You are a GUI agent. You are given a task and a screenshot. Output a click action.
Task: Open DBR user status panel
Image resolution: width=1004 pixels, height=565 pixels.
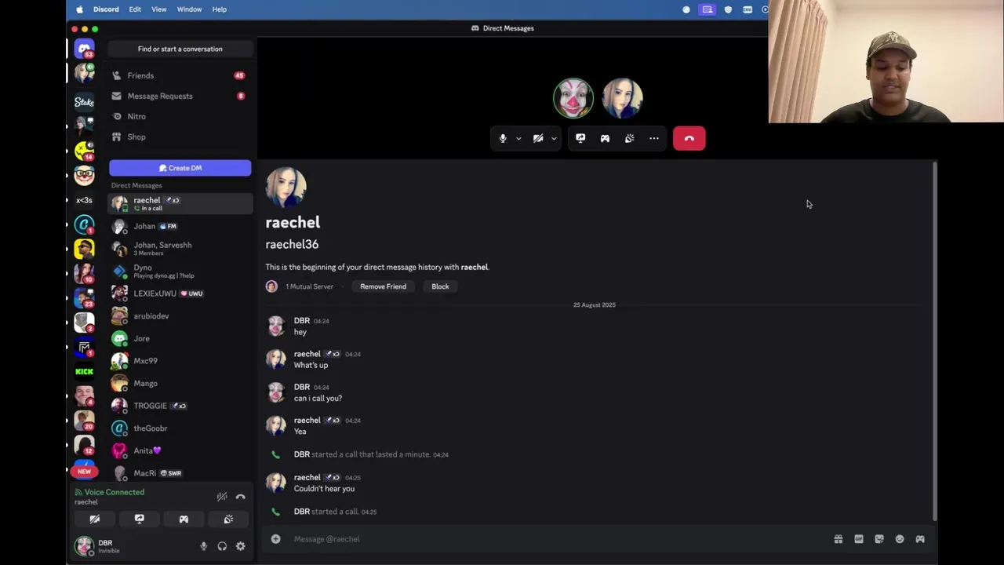coord(131,546)
